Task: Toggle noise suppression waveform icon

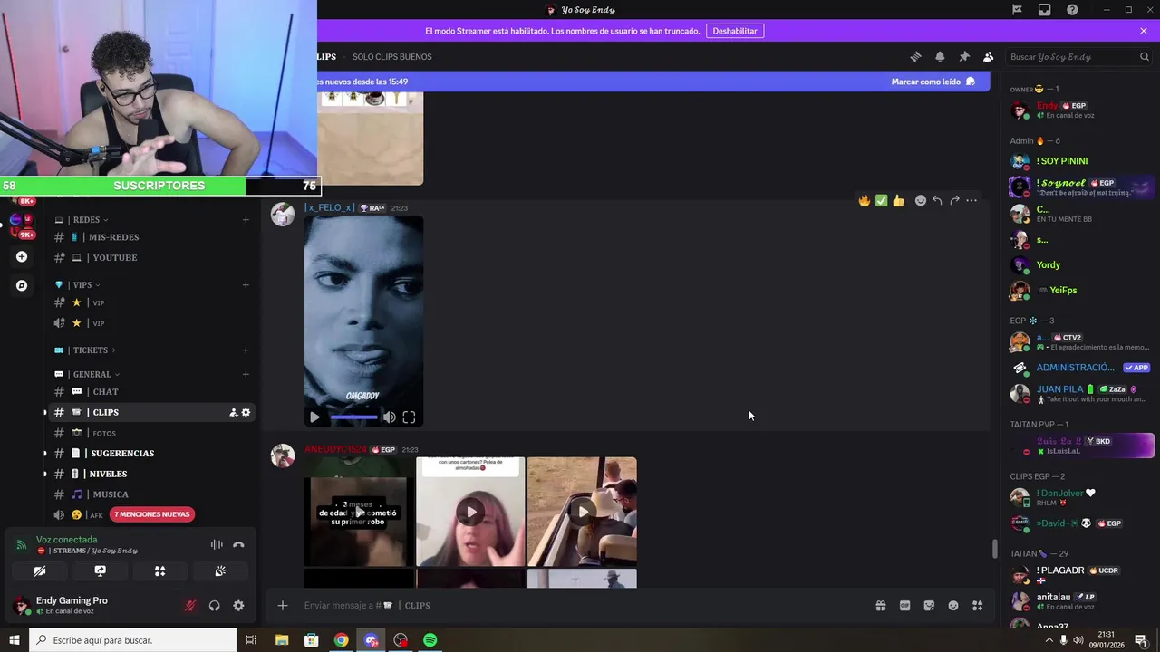Action: [x=217, y=544]
